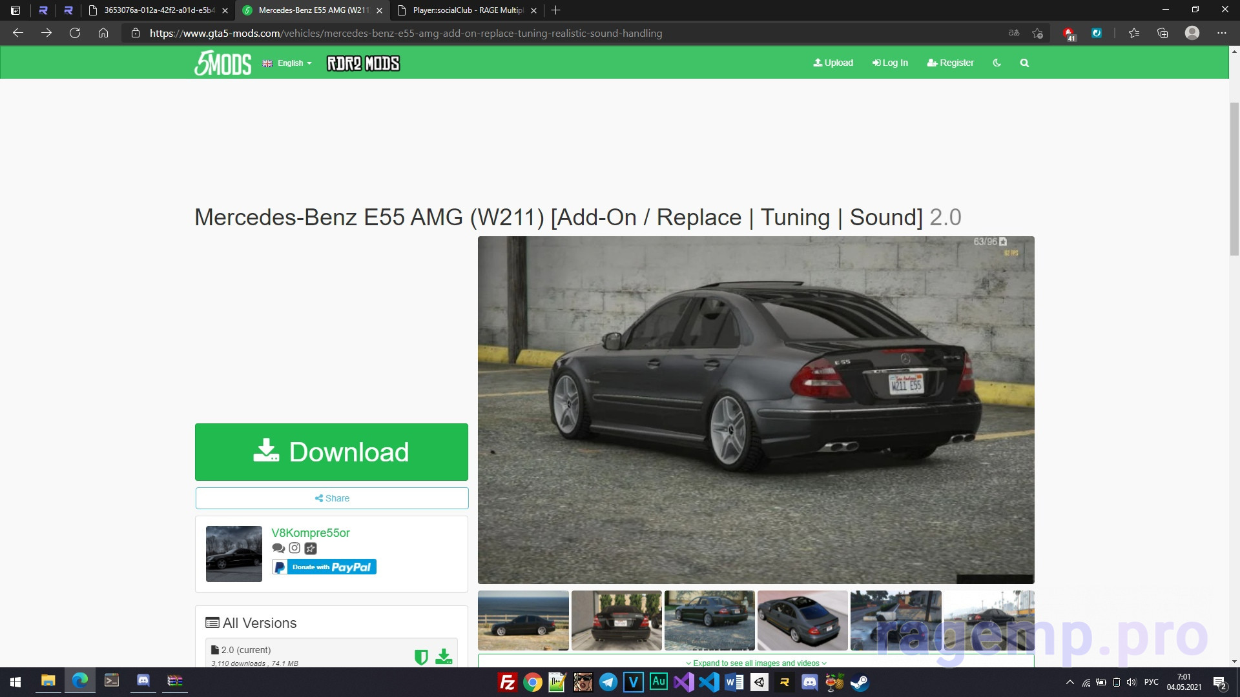The height and width of the screenshot is (697, 1240).
Task: Open a new browser tab
Action: tap(555, 10)
